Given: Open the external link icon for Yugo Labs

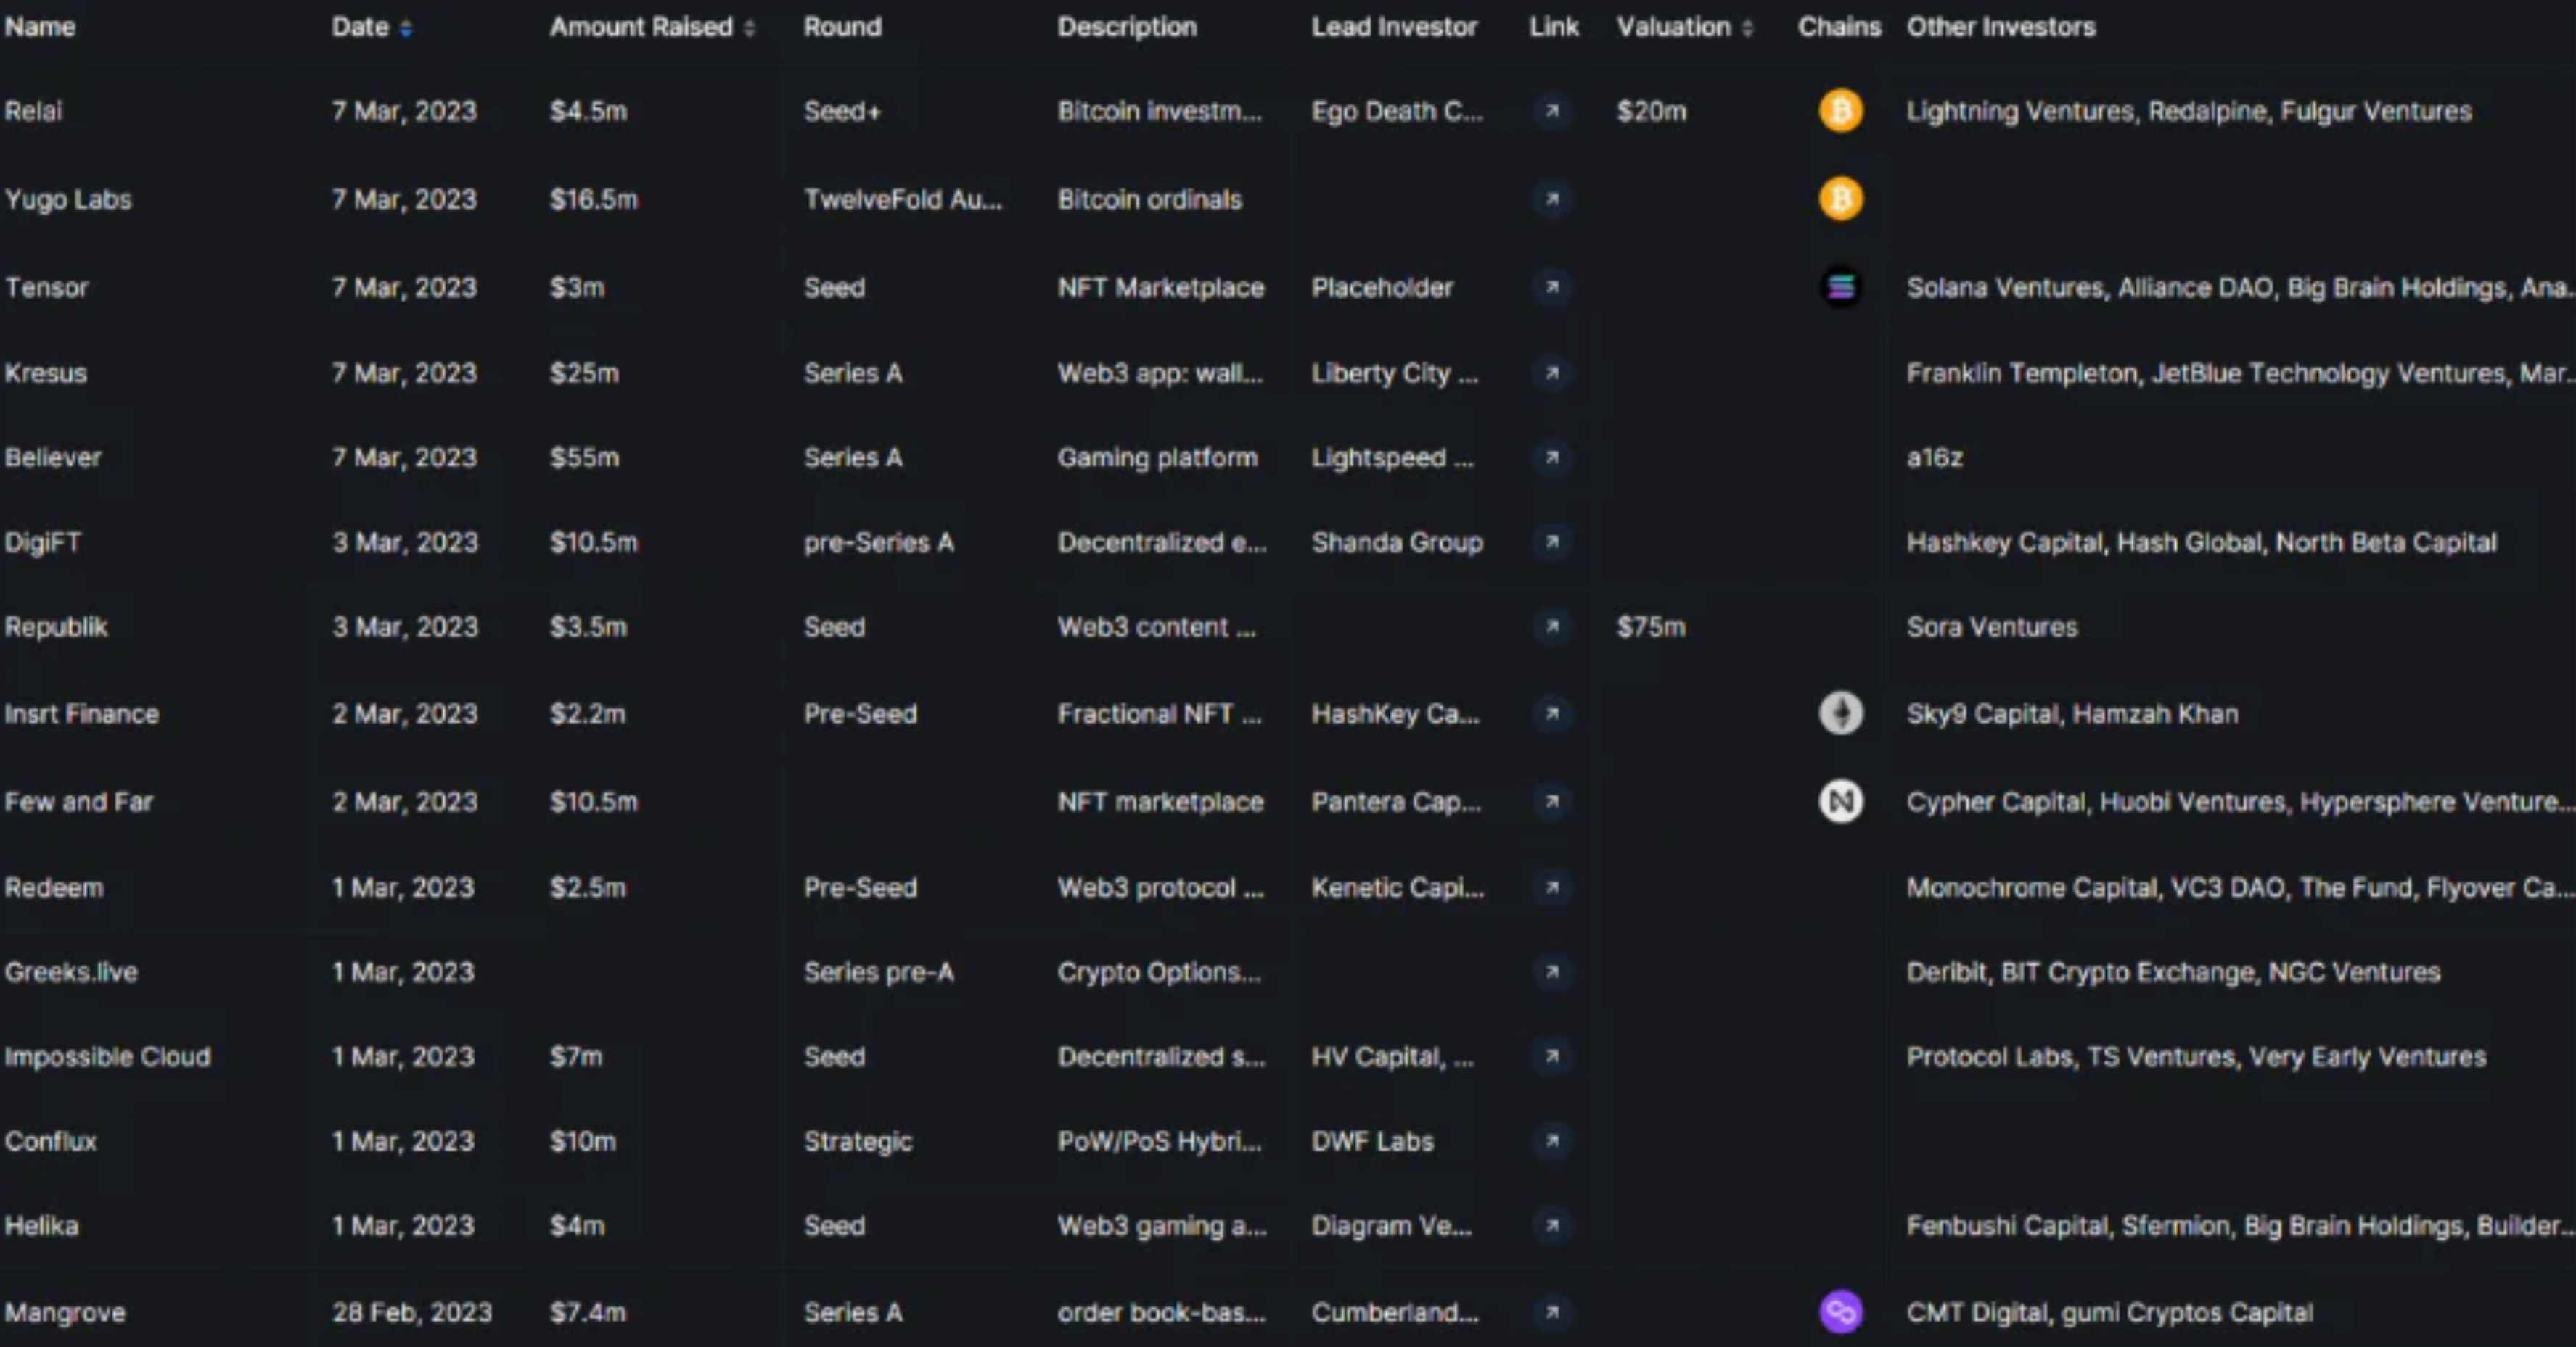Looking at the screenshot, I should tap(1552, 199).
